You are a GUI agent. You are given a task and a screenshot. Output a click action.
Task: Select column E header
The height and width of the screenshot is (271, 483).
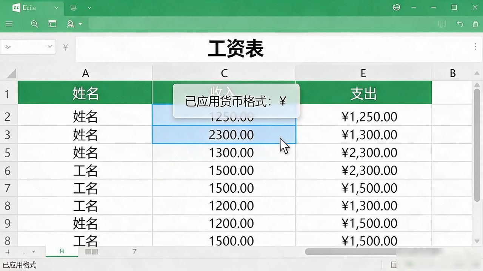(363, 73)
